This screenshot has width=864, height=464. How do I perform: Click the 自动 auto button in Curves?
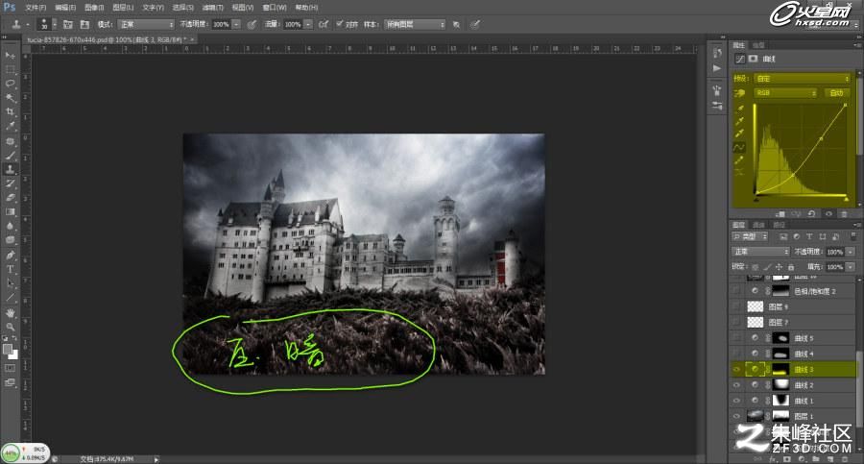coord(836,93)
